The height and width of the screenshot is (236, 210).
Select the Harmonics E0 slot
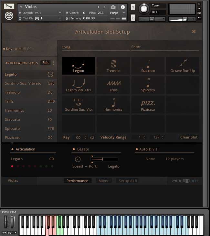[29, 110]
